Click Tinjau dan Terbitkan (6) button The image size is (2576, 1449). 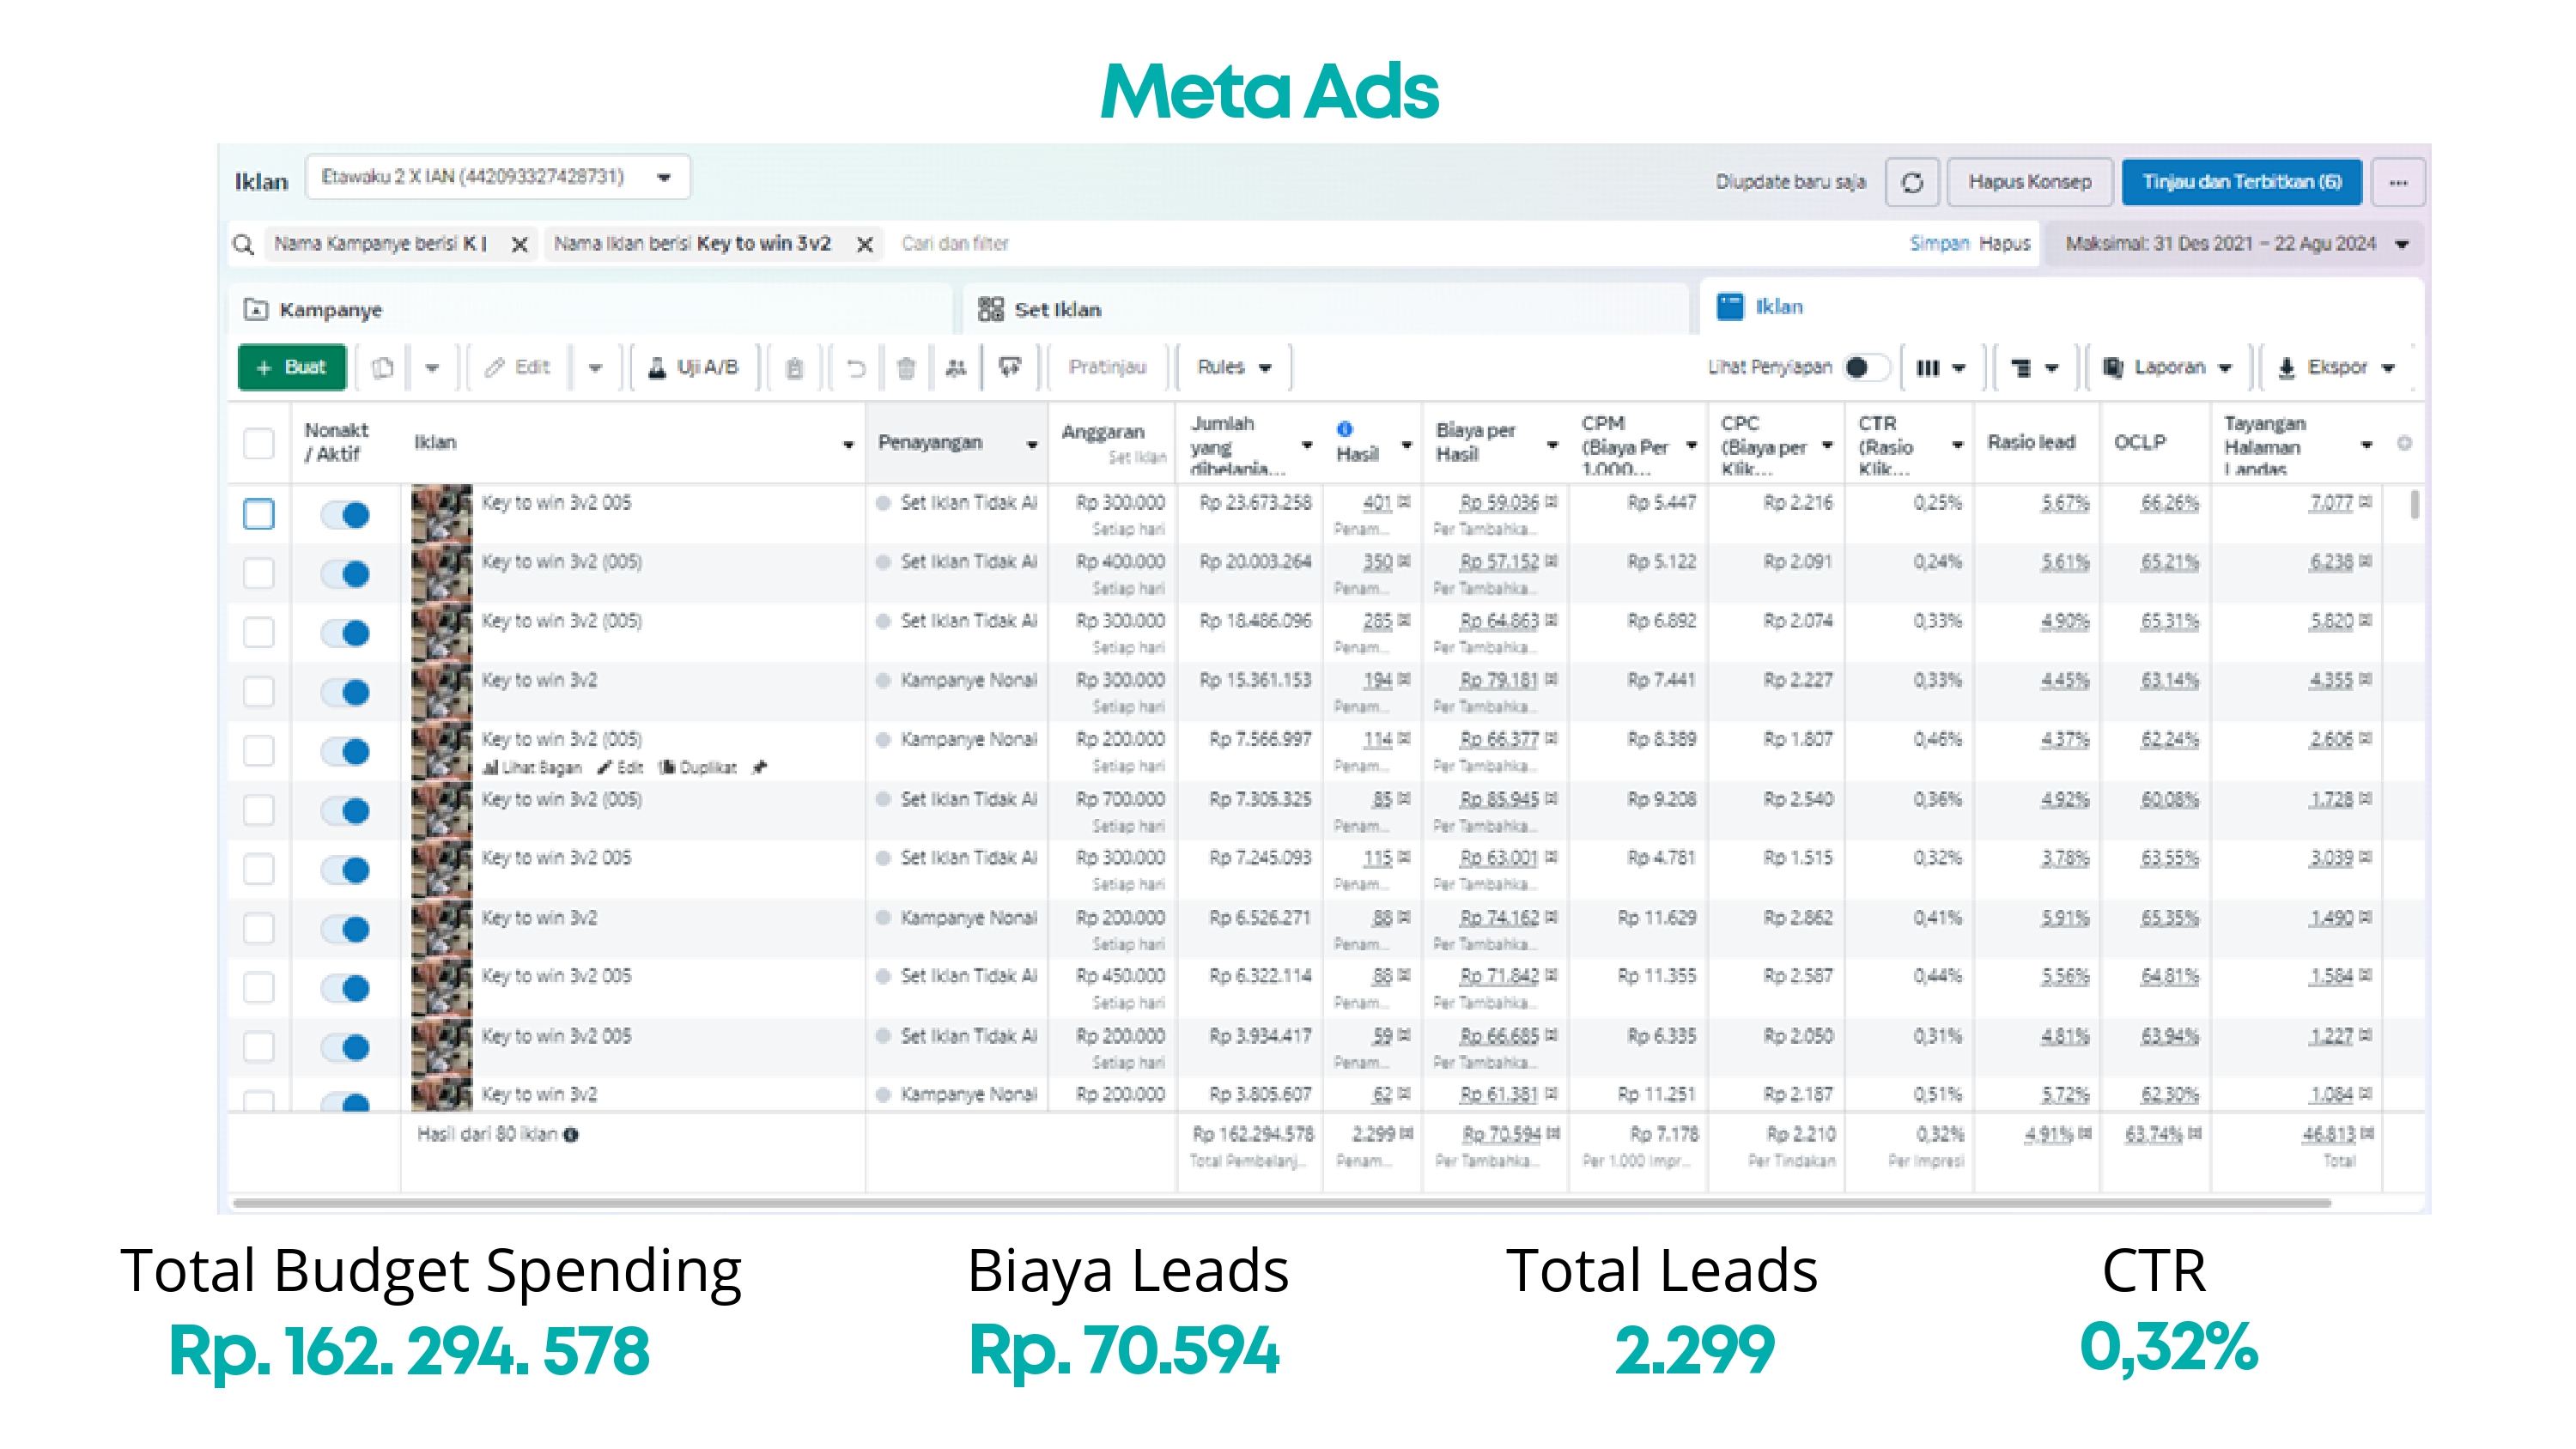2241,182
